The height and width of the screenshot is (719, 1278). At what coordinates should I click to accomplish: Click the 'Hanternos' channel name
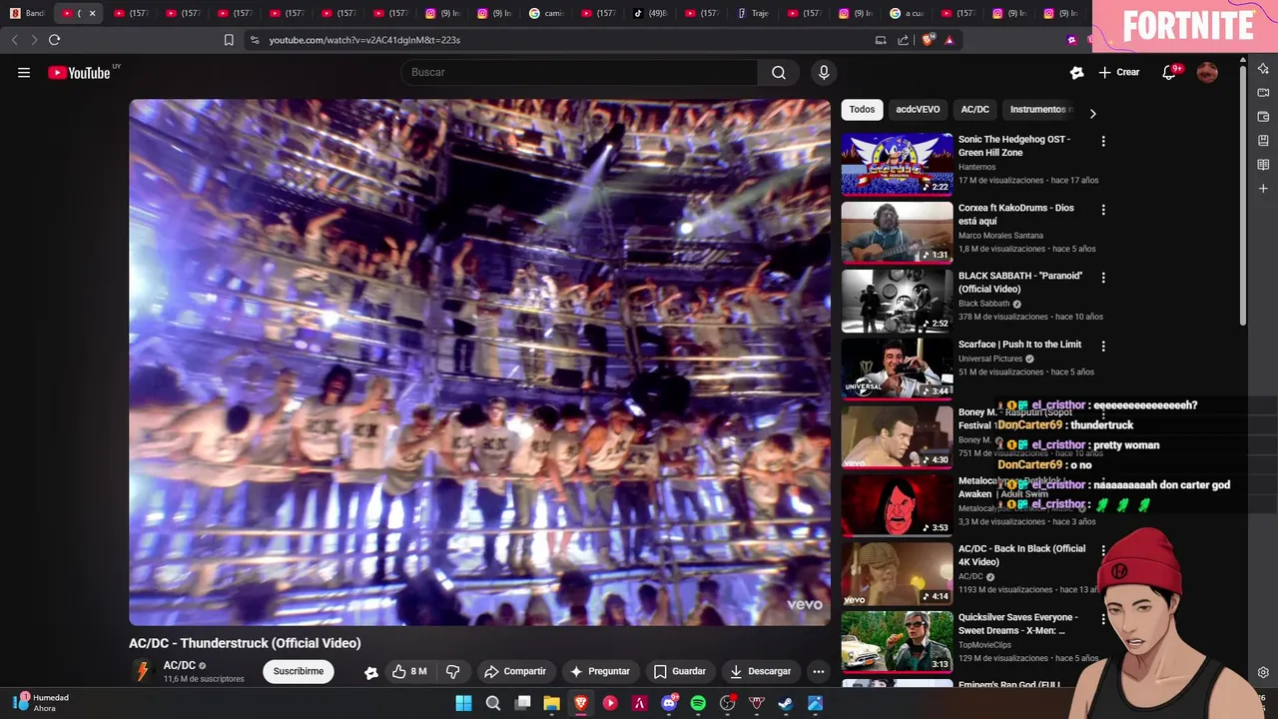977,167
